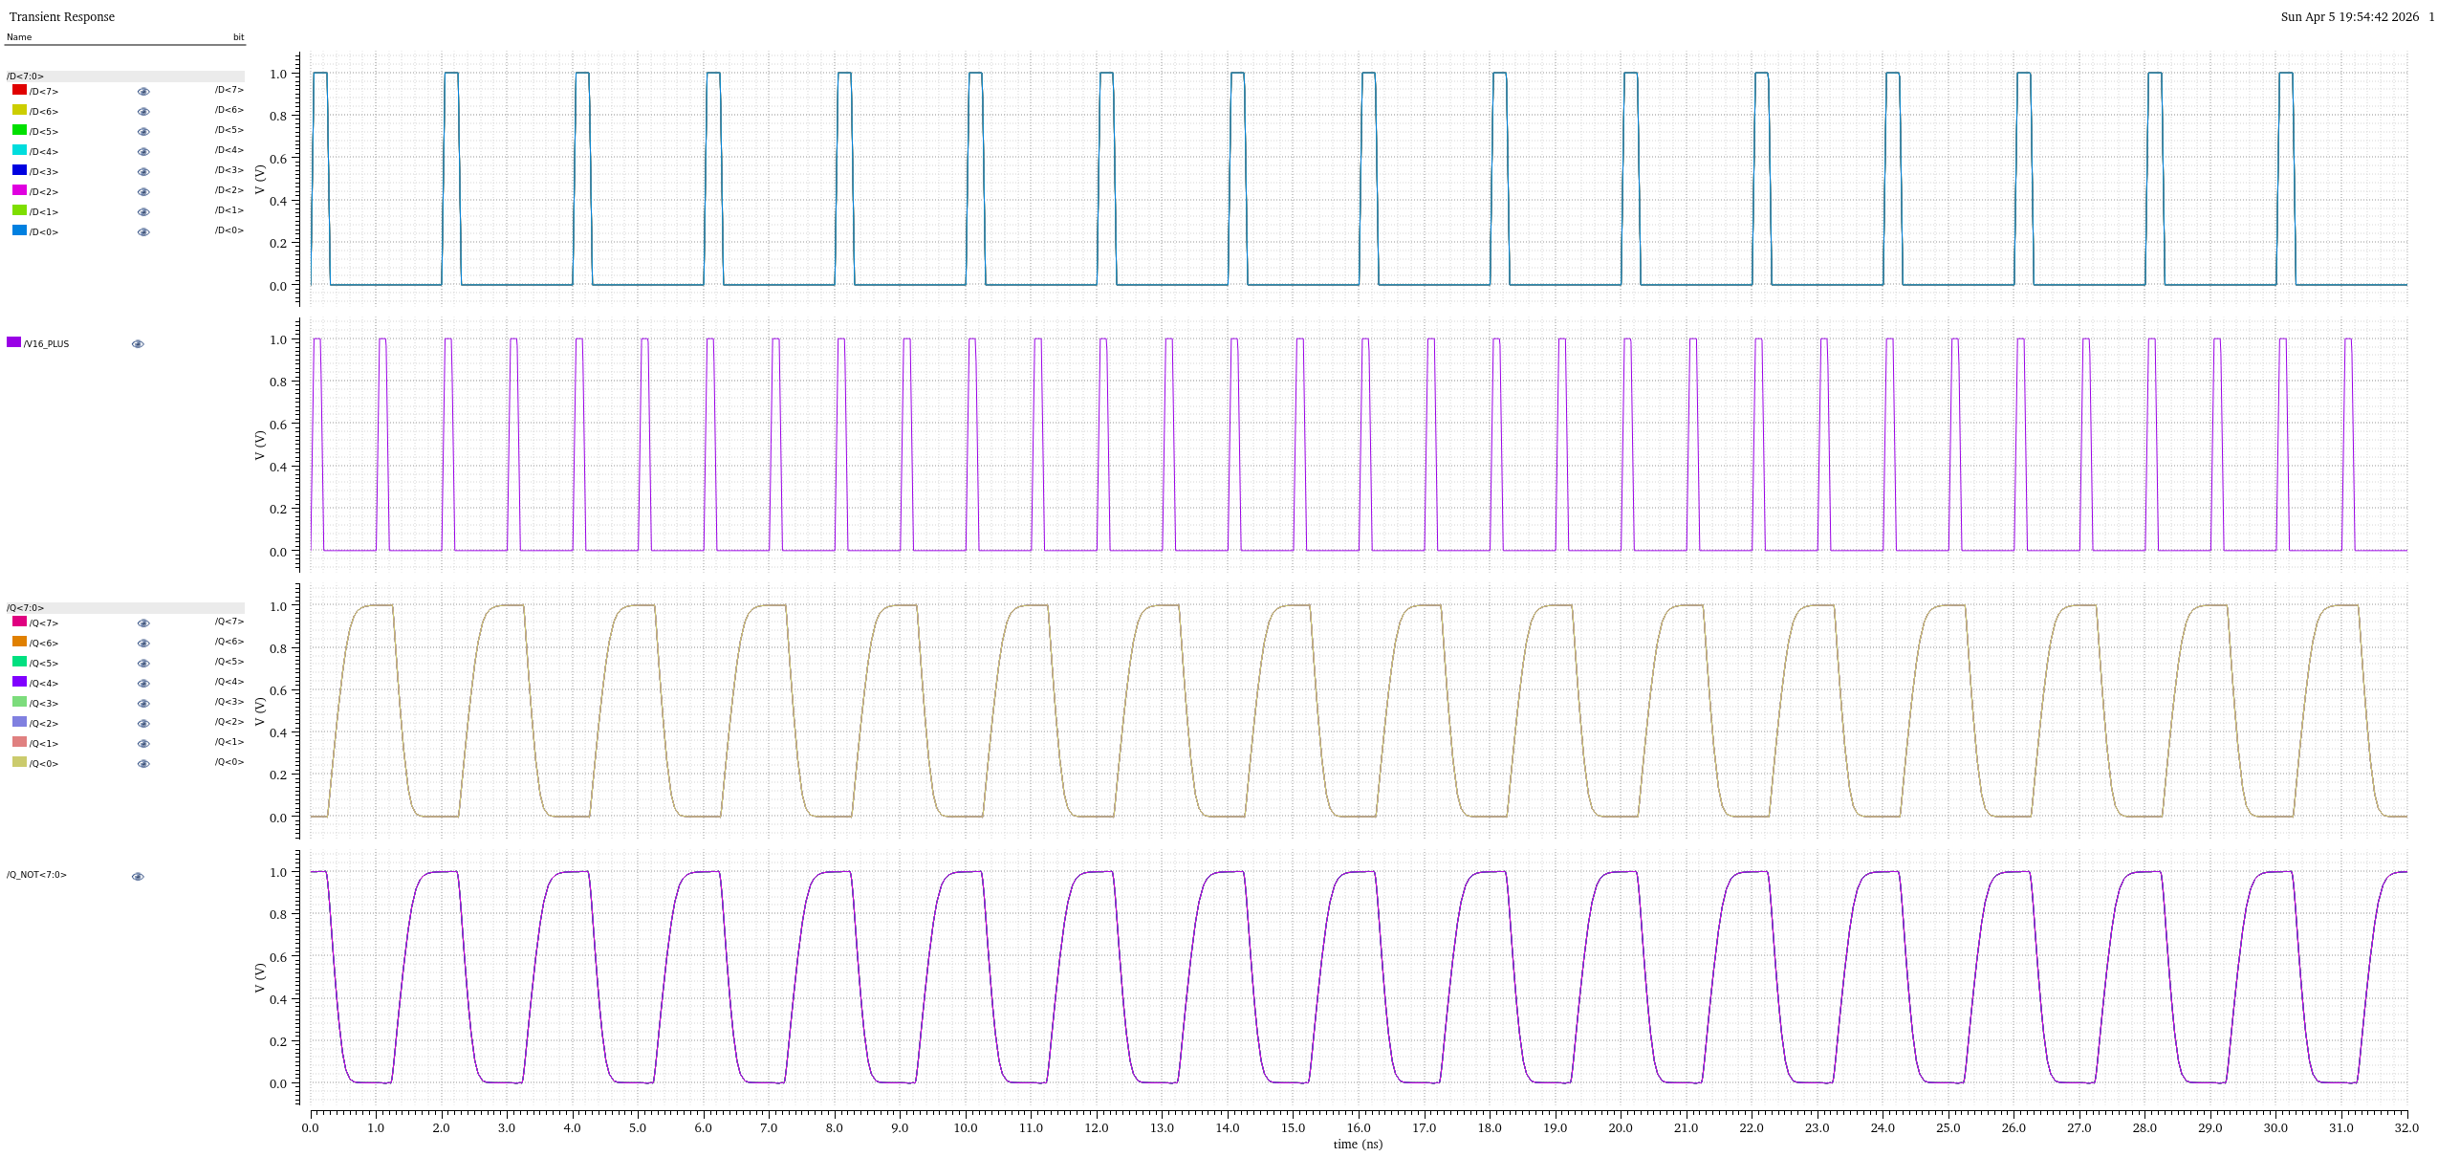
Task: Click the 'bit' column header
Action: 239,37
